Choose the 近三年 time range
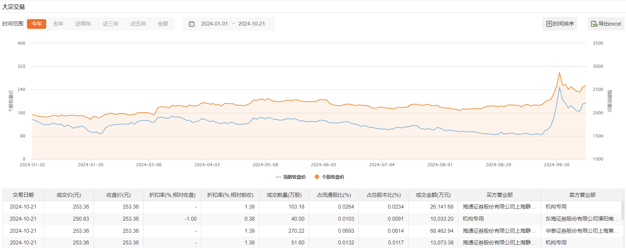The height and width of the screenshot is (248, 626). point(111,24)
